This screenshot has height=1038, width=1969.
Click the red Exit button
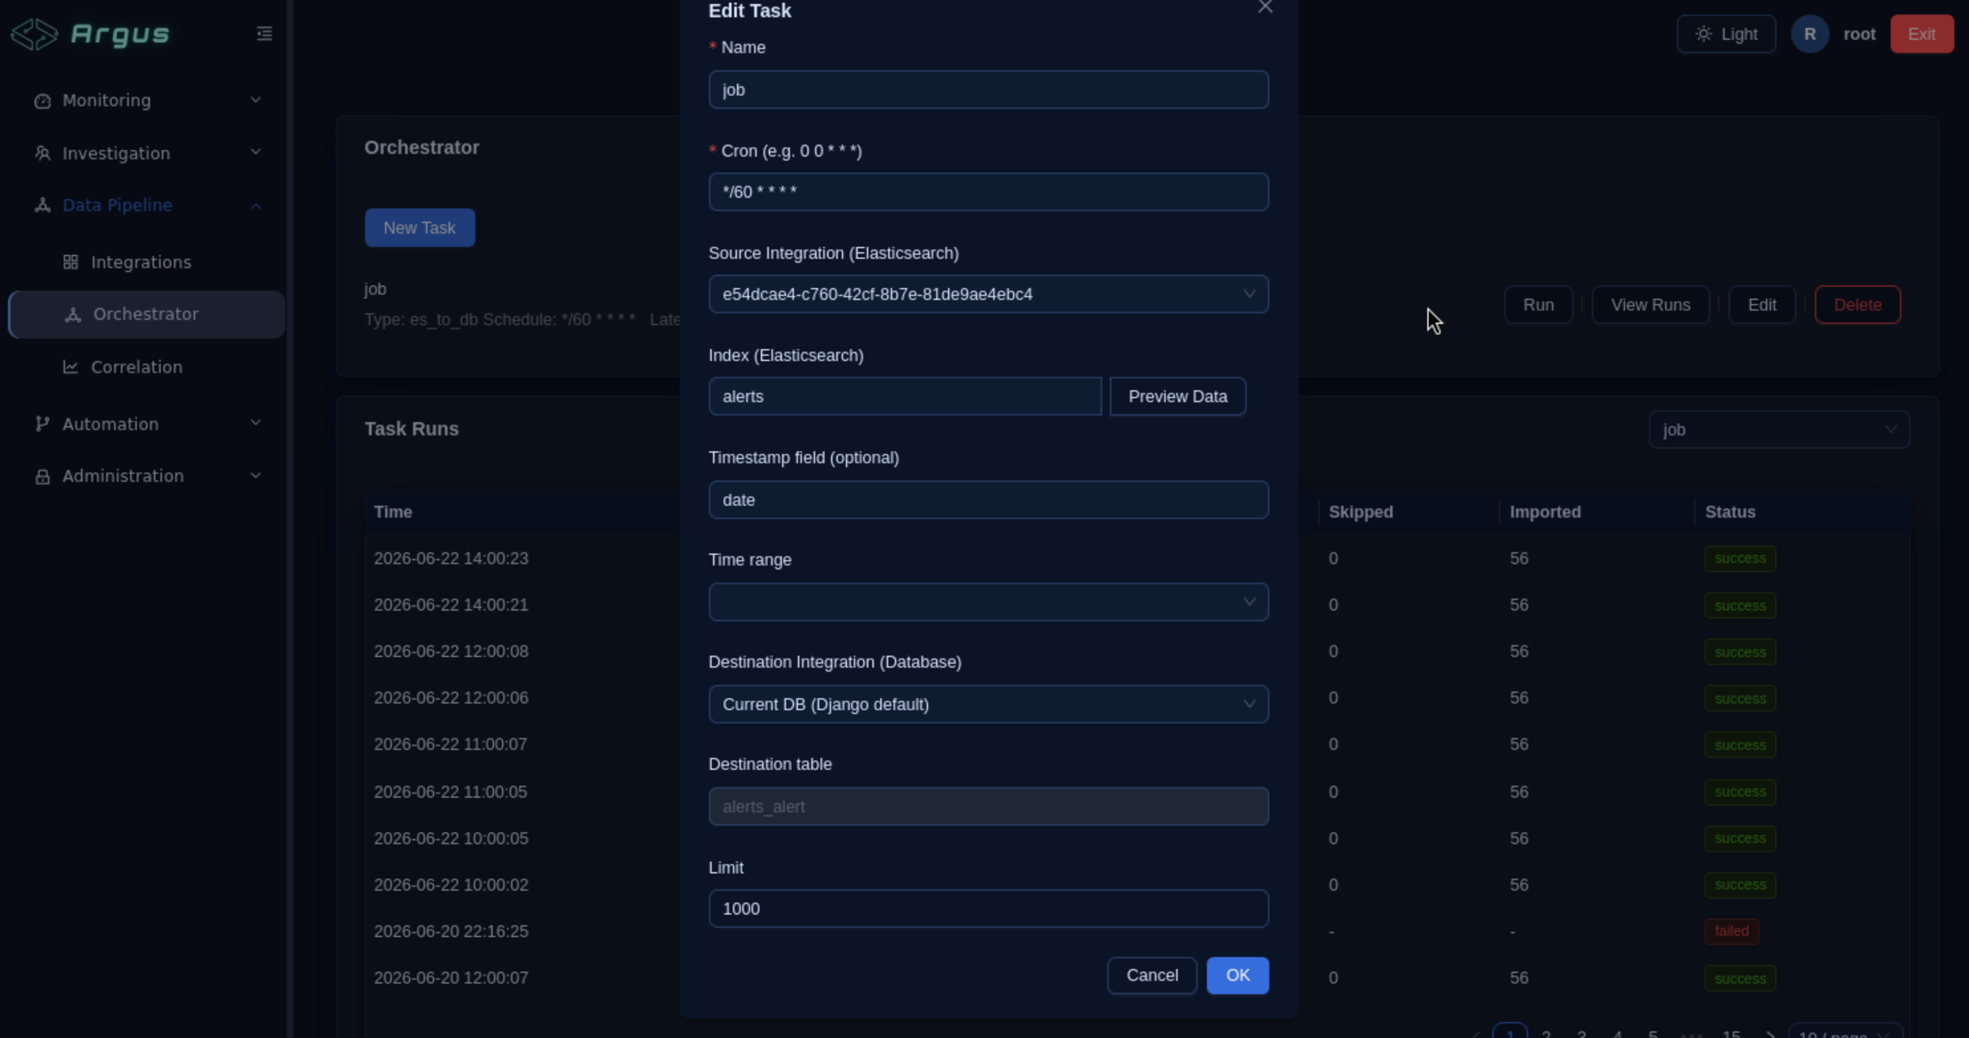coord(1922,35)
